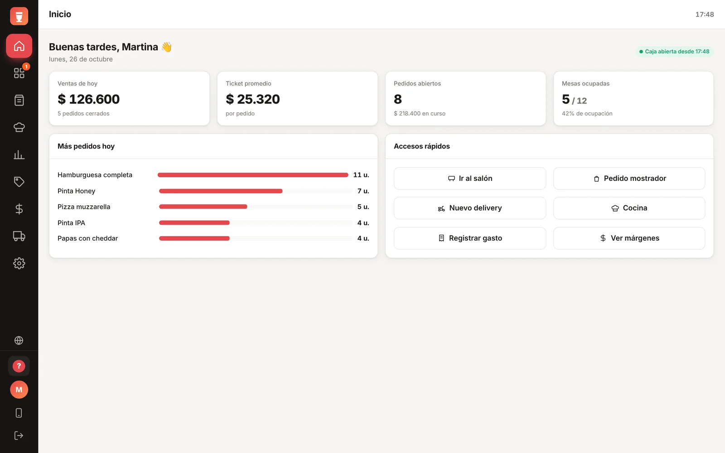Start a Pedido mostrador
This screenshot has height=453, width=725.
pyautogui.click(x=629, y=178)
